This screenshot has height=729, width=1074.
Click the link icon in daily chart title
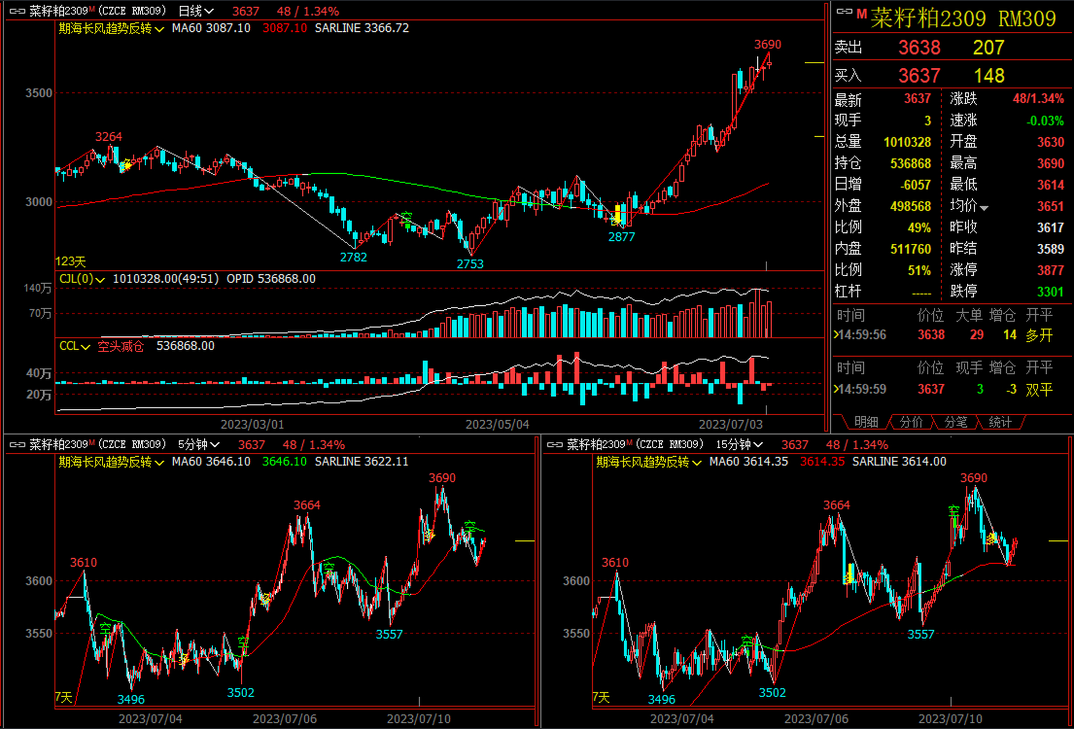(17, 11)
